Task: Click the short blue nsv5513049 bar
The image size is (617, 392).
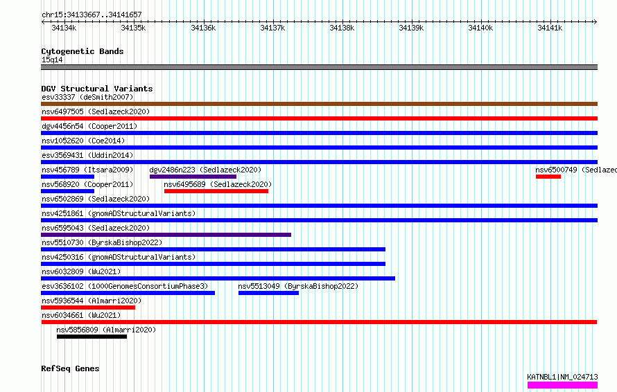Action: [x=269, y=293]
